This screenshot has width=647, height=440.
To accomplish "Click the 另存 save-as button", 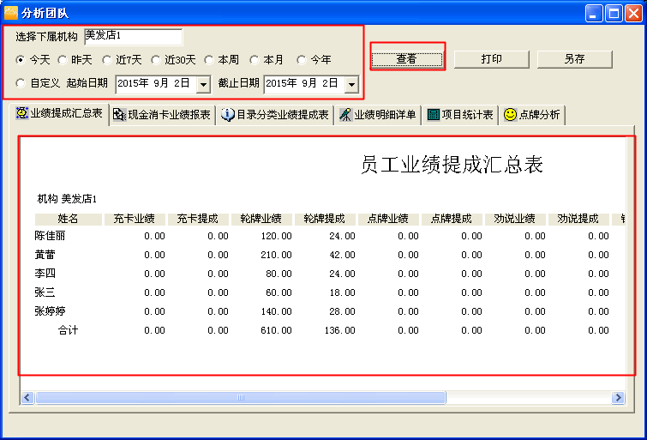I will pos(575,59).
